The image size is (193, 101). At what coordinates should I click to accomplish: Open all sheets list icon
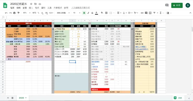pyautogui.click(x=13, y=98)
